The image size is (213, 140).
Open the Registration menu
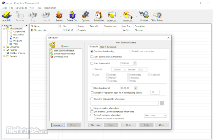50,8
